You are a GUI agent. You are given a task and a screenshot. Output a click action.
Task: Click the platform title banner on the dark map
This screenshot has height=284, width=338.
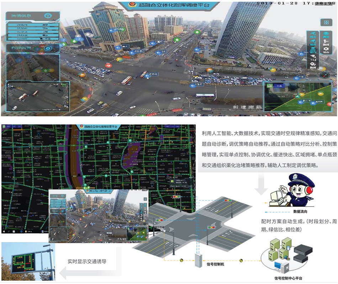[x=100, y=127]
